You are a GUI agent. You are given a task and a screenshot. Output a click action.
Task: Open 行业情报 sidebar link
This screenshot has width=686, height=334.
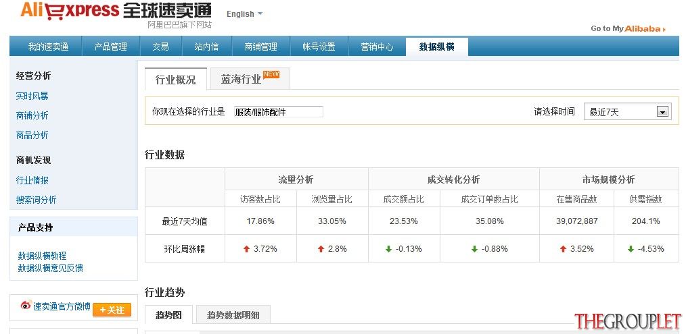[x=32, y=180]
